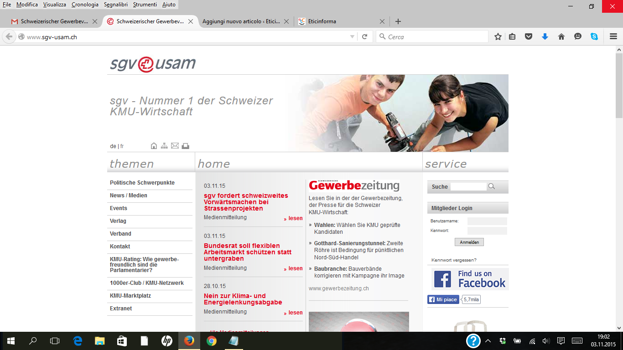This screenshot has width=623, height=350.
Task: Open the Strassenprojekten headline article
Action: tap(246, 202)
